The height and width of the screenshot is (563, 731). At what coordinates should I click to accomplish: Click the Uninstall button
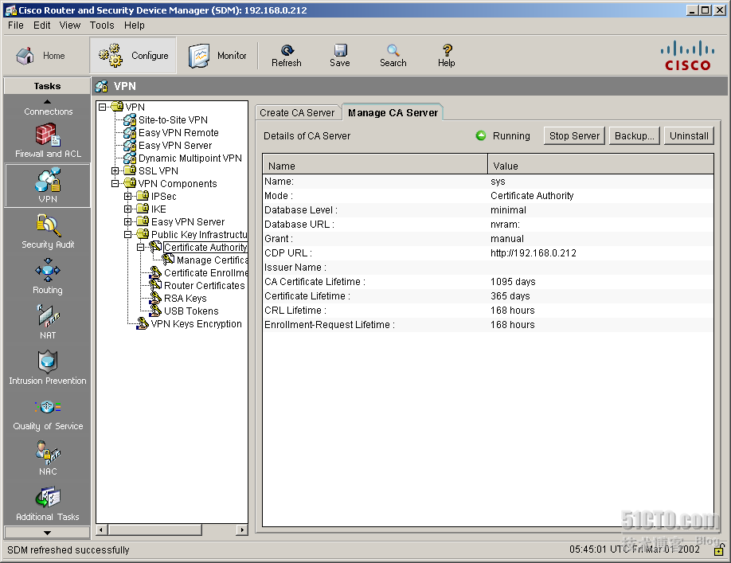[689, 135]
